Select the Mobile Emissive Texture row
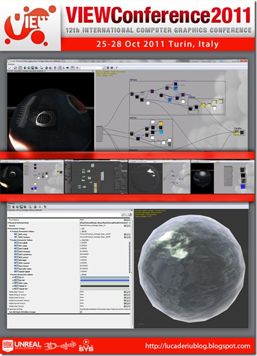Viewport: 257px width, 356px height. coord(69,295)
